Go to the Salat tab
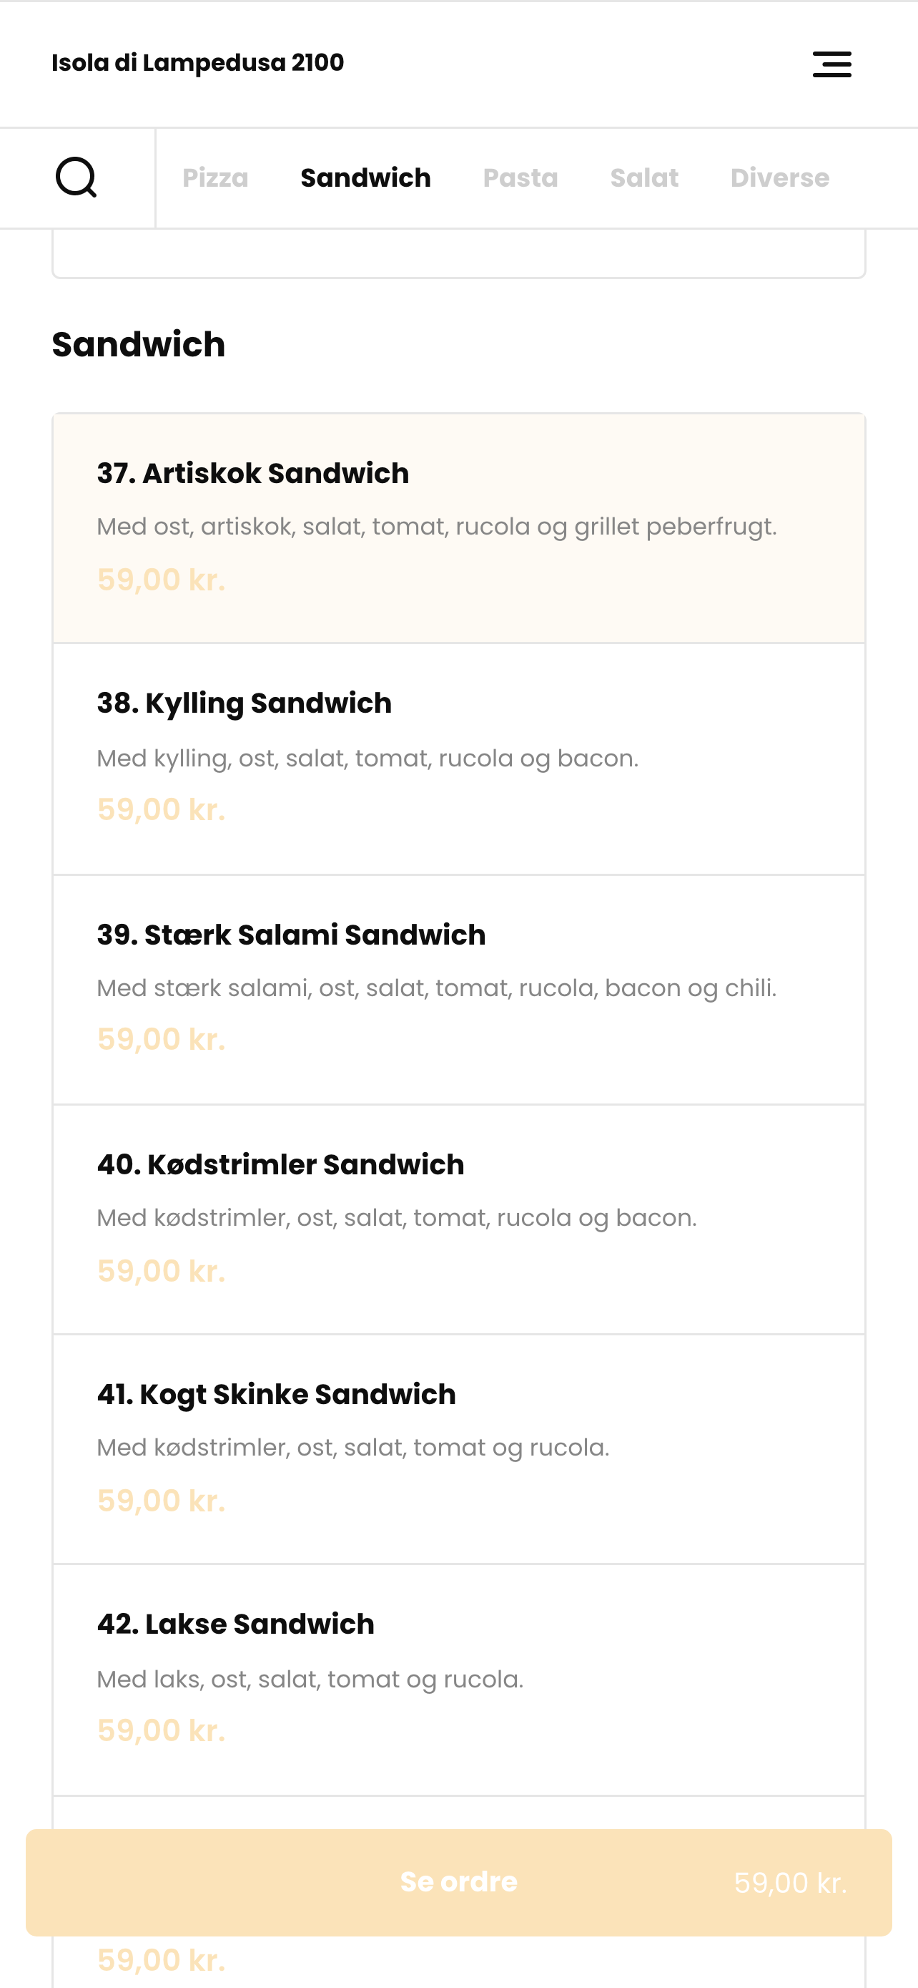Screen dimensions: 918x1988 pyautogui.click(x=644, y=177)
